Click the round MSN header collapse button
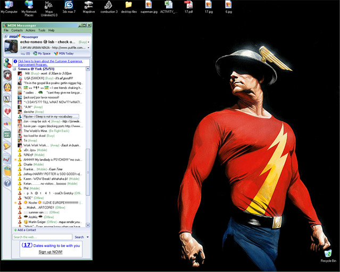 pos(5,36)
